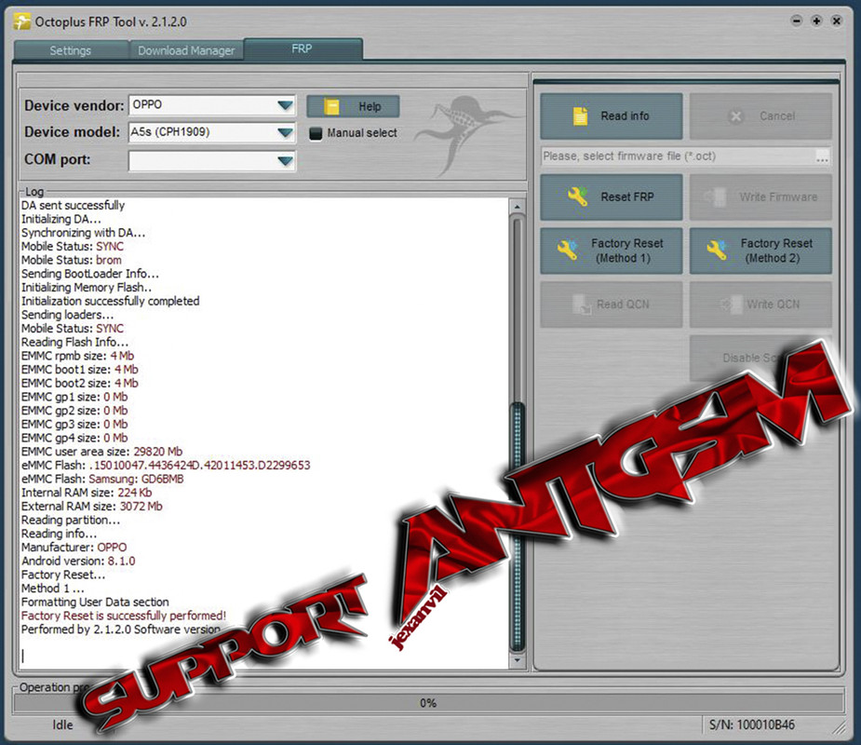Click the Write QCN icon

[731, 304]
